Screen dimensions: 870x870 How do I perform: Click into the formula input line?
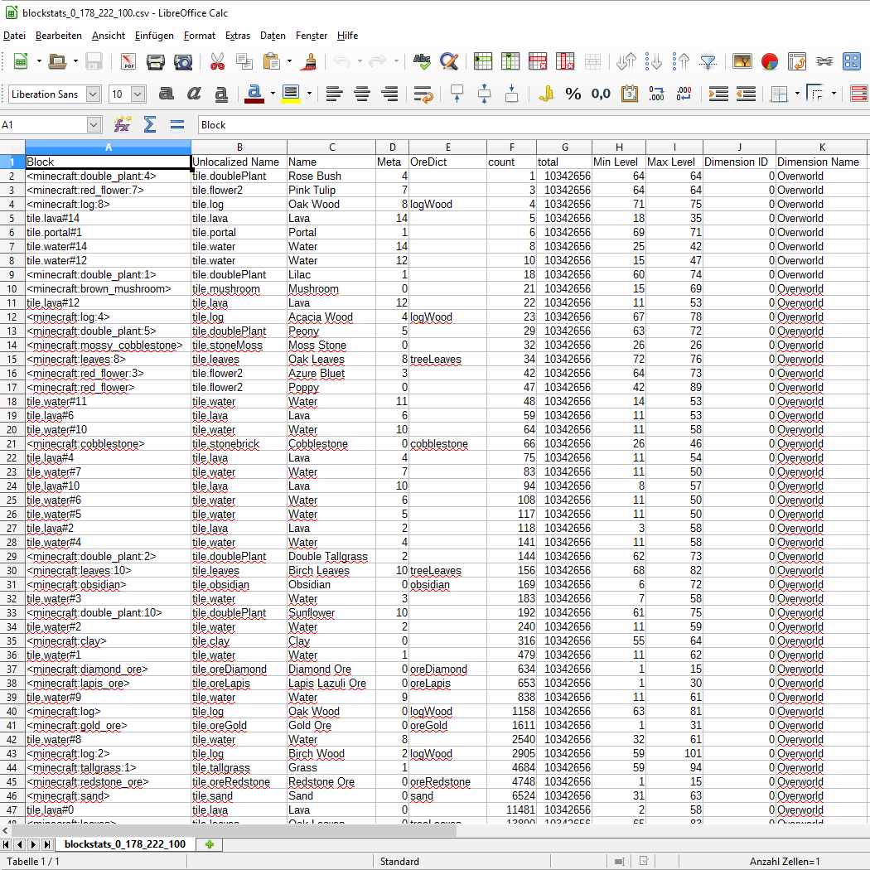(530, 125)
